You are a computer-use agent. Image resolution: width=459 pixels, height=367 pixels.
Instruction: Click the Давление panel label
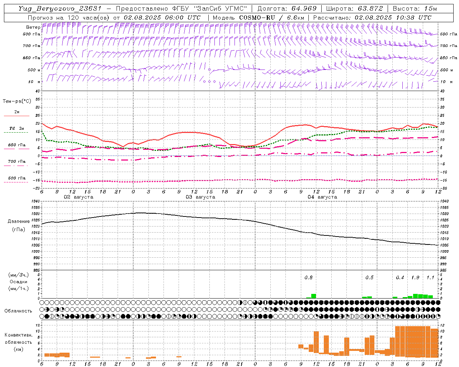pyautogui.click(x=19, y=221)
